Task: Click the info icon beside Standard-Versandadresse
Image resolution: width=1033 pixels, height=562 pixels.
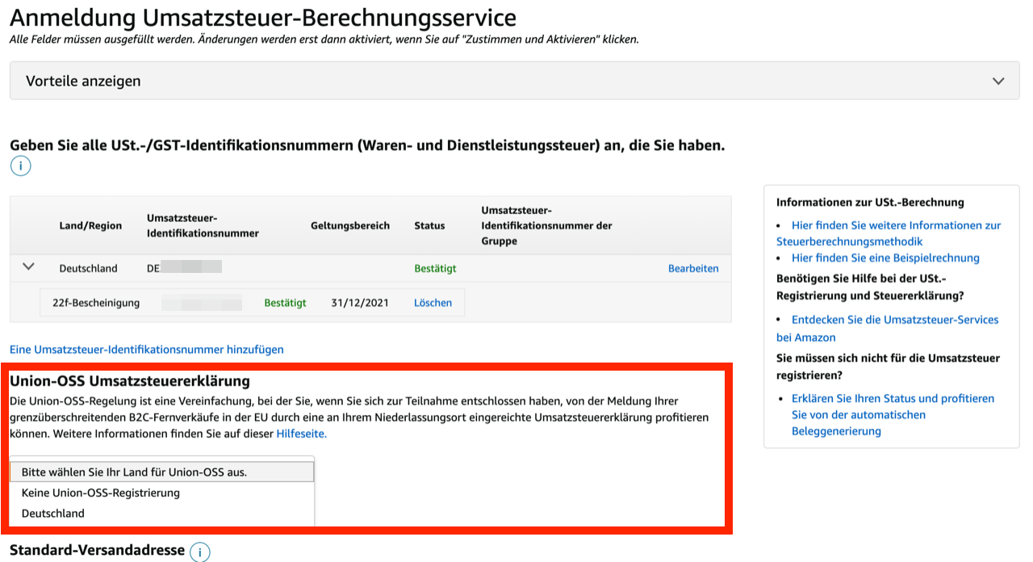Action: click(x=199, y=552)
